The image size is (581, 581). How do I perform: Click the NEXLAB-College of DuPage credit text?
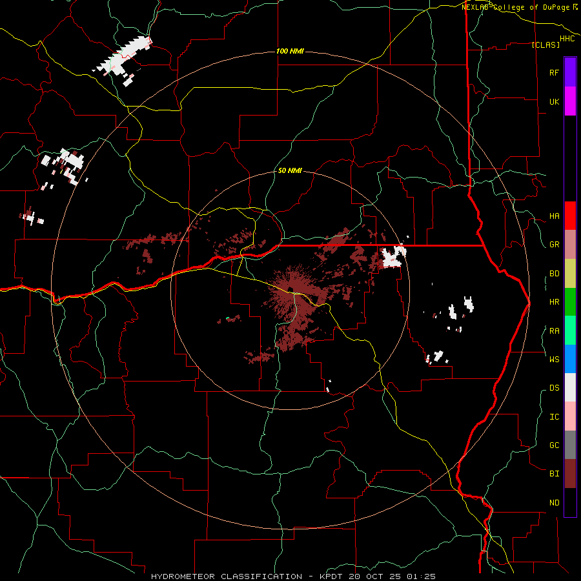(515, 7)
